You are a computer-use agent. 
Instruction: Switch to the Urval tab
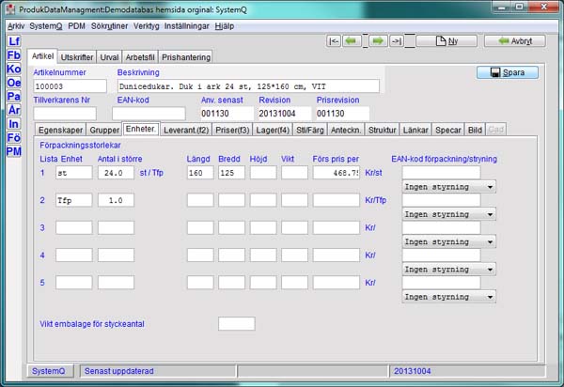point(109,57)
